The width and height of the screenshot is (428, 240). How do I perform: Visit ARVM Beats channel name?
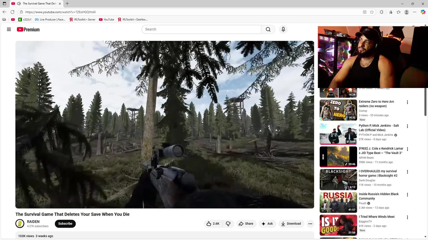pos(367,158)
